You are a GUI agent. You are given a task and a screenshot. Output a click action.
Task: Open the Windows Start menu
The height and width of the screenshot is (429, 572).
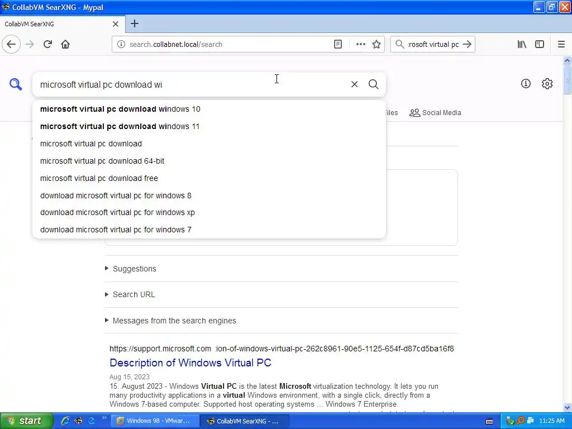click(x=26, y=421)
